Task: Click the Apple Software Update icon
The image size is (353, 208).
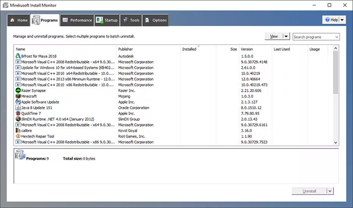Action: point(18,102)
